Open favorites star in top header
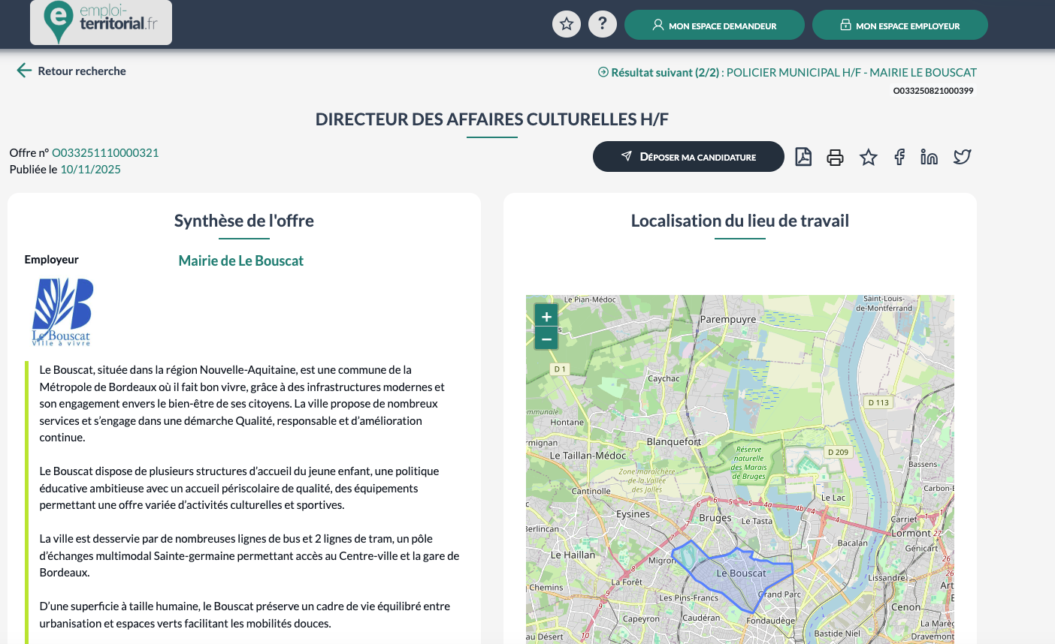This screenshot has width=1055, height=644. click(567, 24)
